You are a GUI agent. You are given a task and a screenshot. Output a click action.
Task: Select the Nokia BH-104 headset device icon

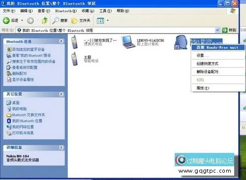click(x=181, y=42)
